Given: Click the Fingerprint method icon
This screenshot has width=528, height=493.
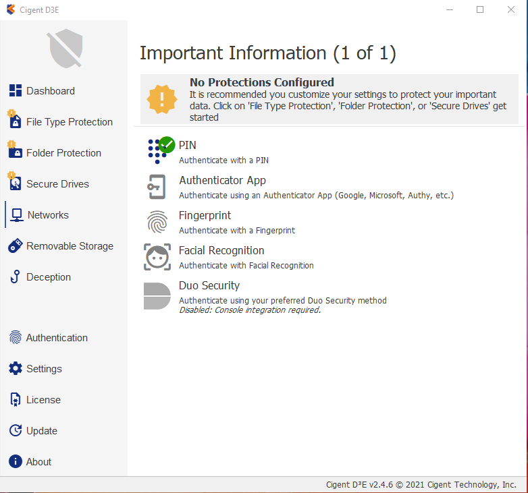Looking at the screenshot, I should 157,222.
